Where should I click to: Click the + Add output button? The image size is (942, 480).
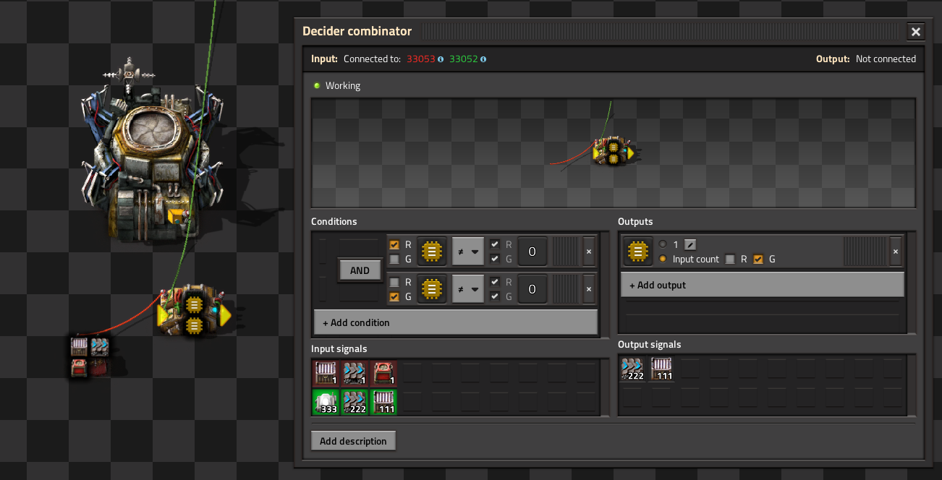point(763,285)
